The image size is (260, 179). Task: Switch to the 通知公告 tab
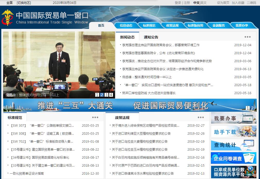pos(151,37)
